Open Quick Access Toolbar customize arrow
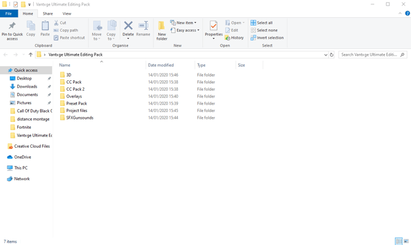Image resolution: width=411 pixels, height=245 pixels. [29, 4]
